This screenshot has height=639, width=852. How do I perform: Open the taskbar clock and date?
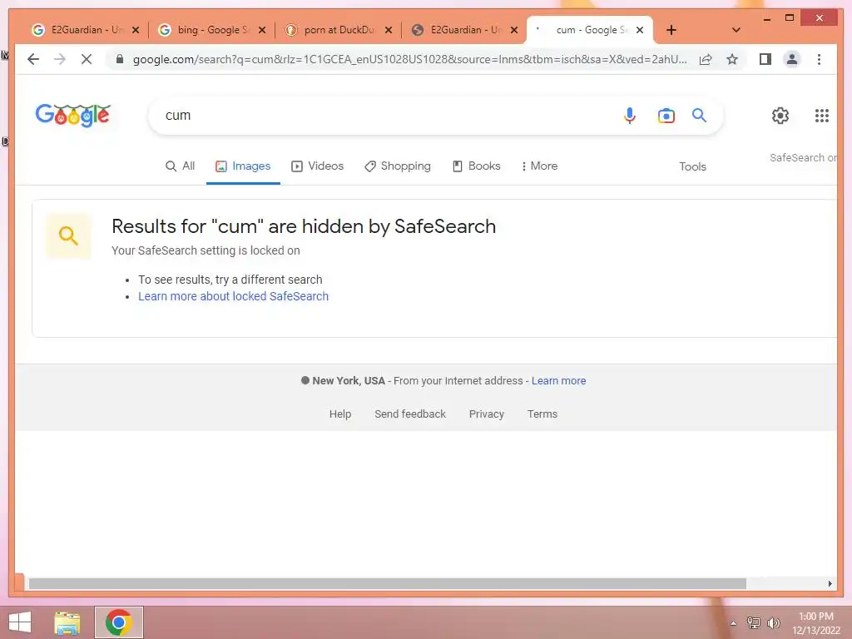click(815, 623)
